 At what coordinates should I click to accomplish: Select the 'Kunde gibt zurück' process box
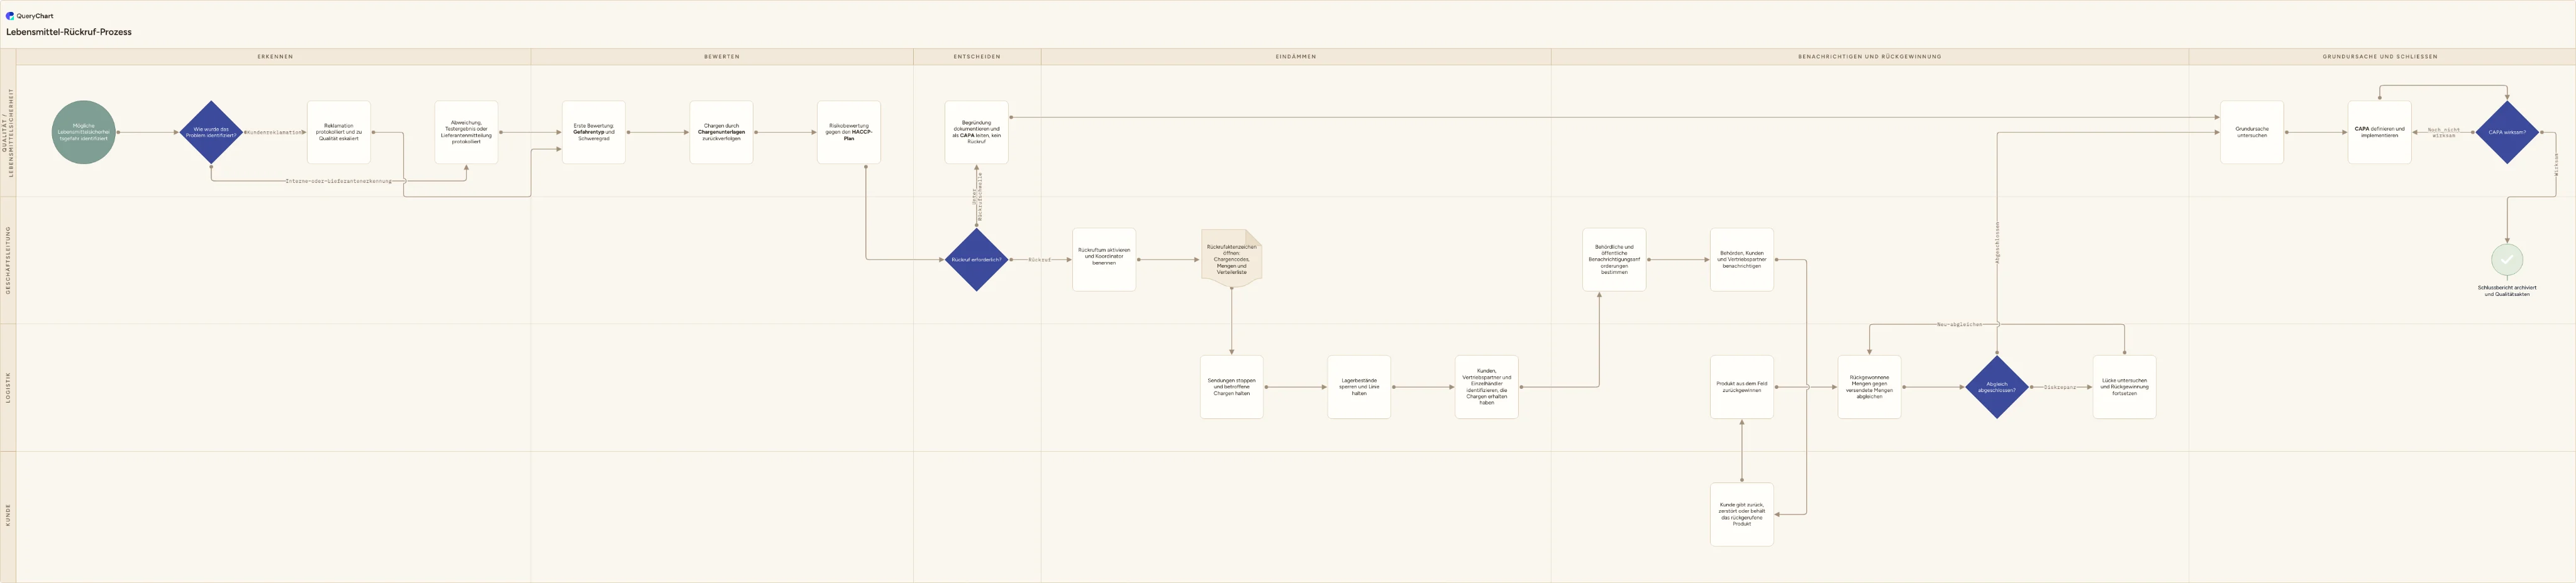click(x=1742, y=515)
